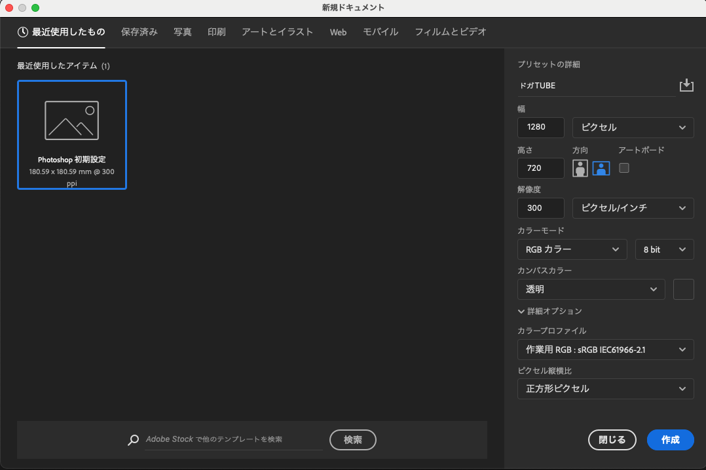Open the 透明 canvas color dropdown
This screenshot has height=470, width=706.
[591, 289]
